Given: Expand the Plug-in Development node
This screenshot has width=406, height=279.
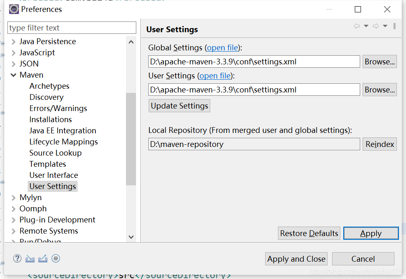Looking at the screenshot, I should [x=14, y=220].
